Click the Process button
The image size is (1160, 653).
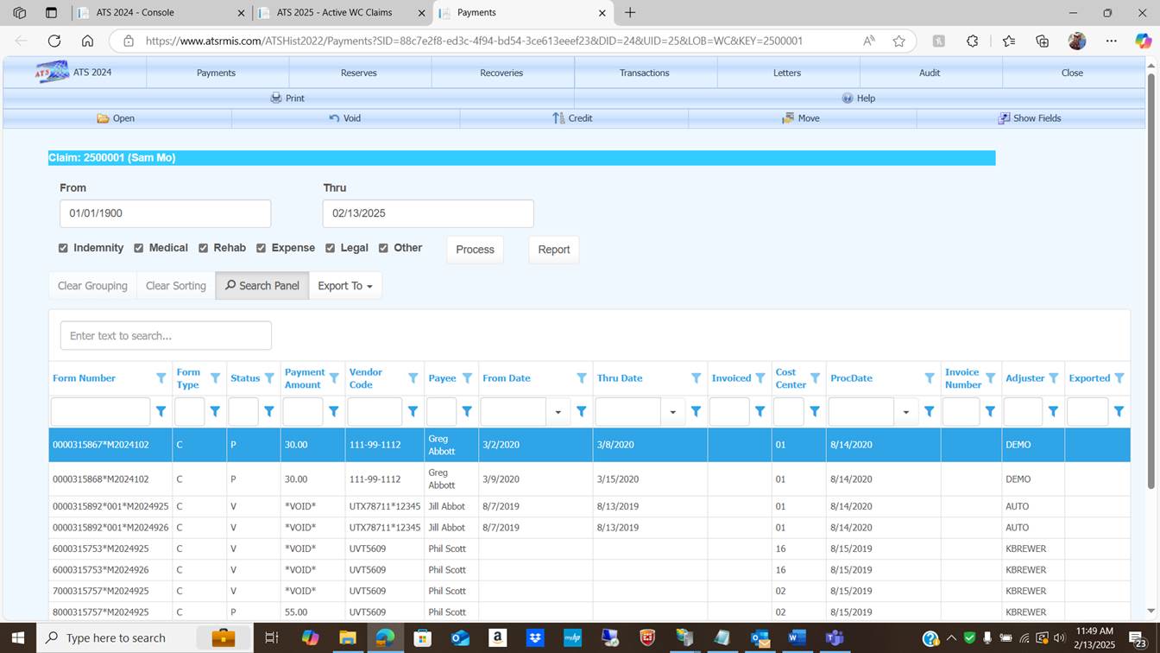point(475,250)
